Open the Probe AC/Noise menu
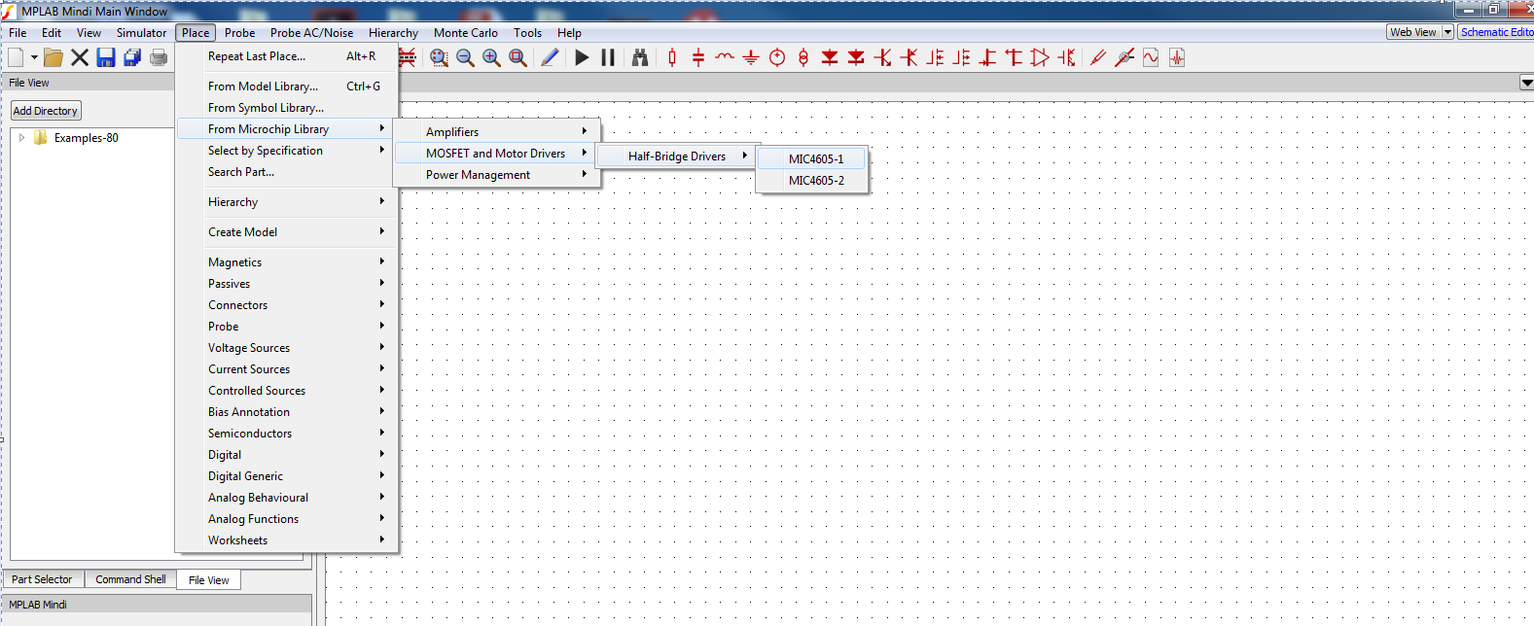The height and width of the screenshot is (626, 1534). 312,32
